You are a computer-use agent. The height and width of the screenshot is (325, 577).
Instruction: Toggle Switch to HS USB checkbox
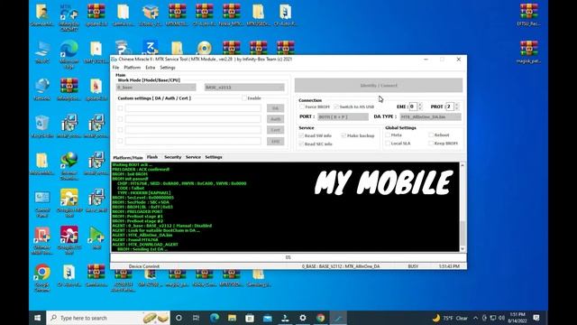tap(336, 107)
